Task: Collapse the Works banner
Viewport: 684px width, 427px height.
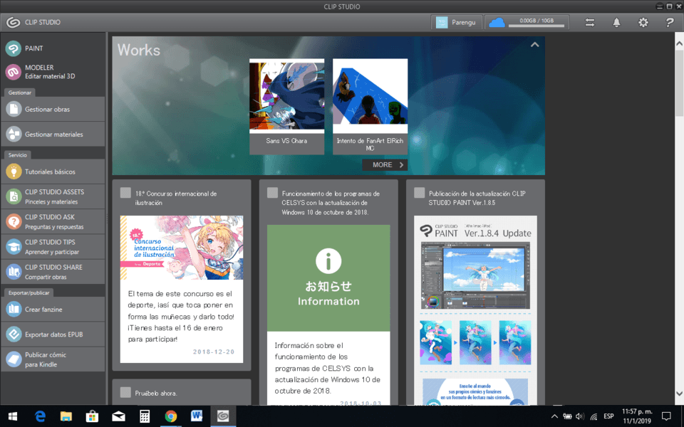Action: [x=534, y=44]
